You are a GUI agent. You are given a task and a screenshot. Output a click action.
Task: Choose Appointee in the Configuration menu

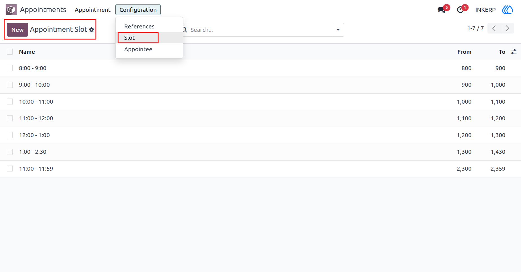tap(149, 49)
